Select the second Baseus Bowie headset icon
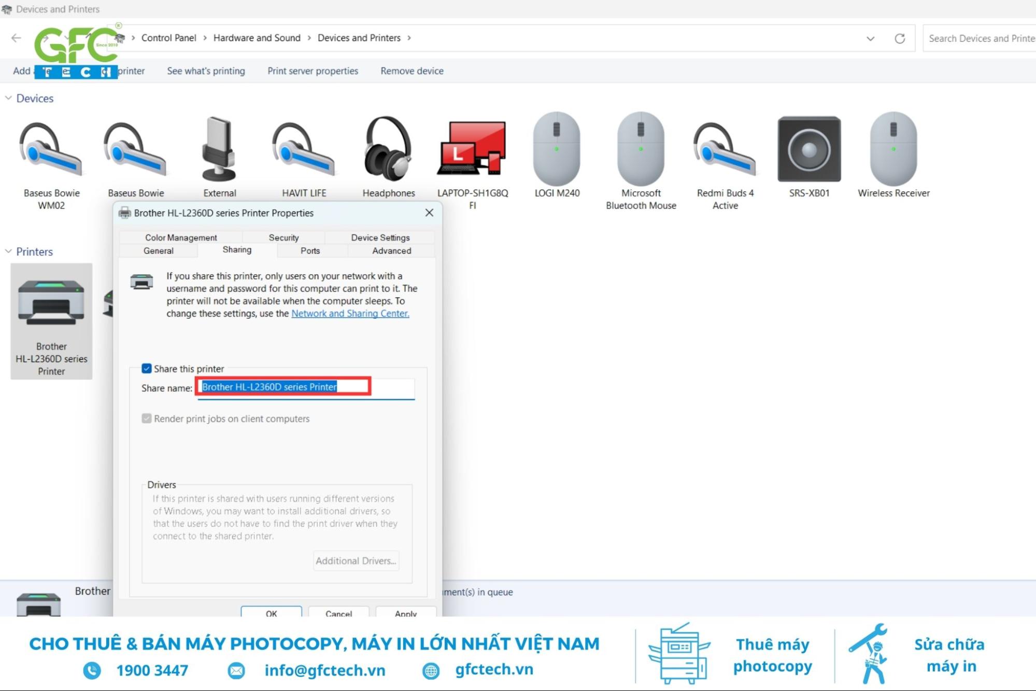Screen dimensions: 1036x691 click(135, 150)
